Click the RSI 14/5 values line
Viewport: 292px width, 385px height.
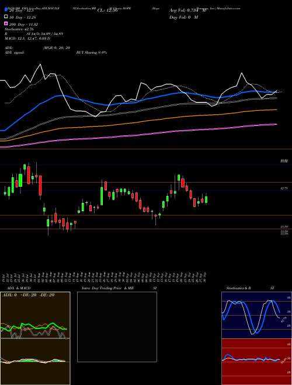(34, 34)
